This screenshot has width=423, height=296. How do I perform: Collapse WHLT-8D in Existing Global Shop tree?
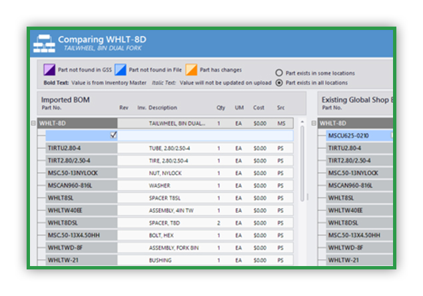click(x=314, y=123)
